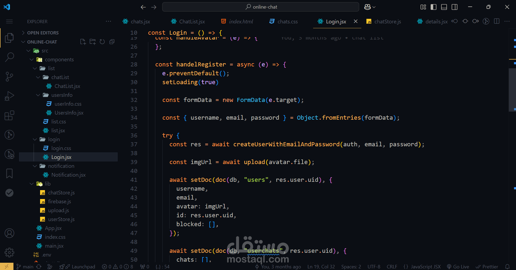Start Go Live server
The image size is (516, 270).
[458, 267]
